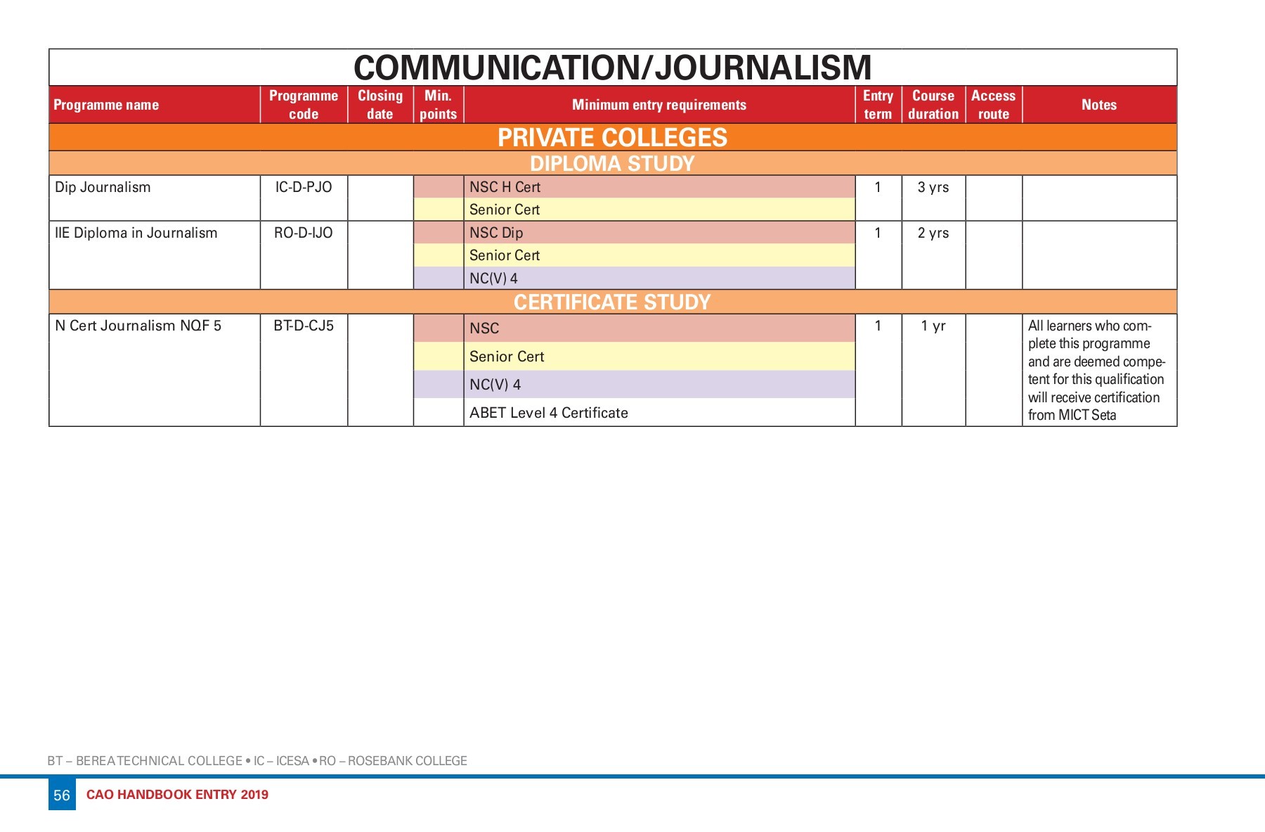Select programme code BT-D-CJ5
The height and width of the screenshot is (832, 1265).
point(304,326)
